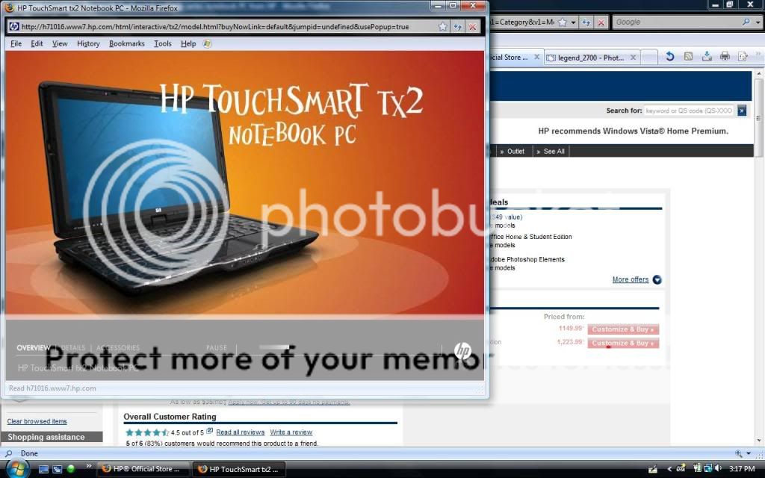Click the HP logo in the popup player
The image size is (765, 478).
462,350
